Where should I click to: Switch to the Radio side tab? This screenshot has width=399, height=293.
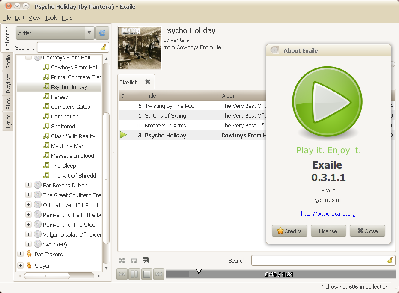pos(8,62)
